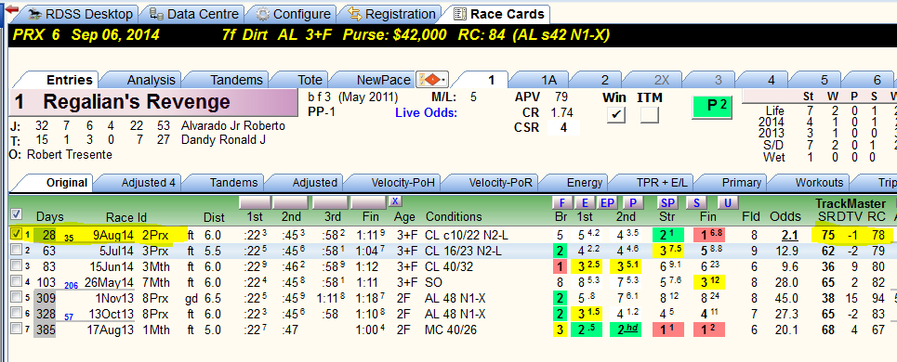Check the row 3 checkbox for 15Jun14

click(x=17, y=266)
